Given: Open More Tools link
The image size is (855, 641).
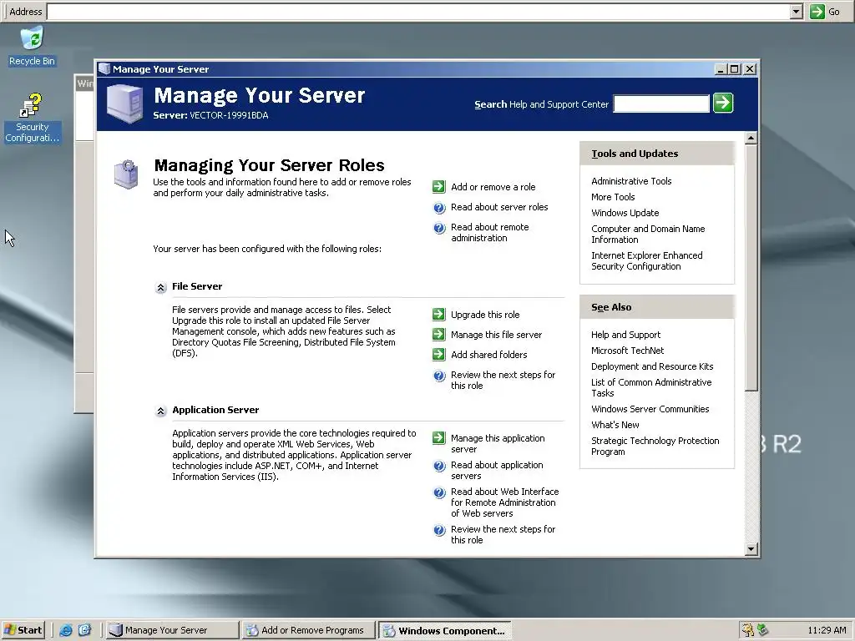Looking at the screenshot, I should [x=613, y=197].
